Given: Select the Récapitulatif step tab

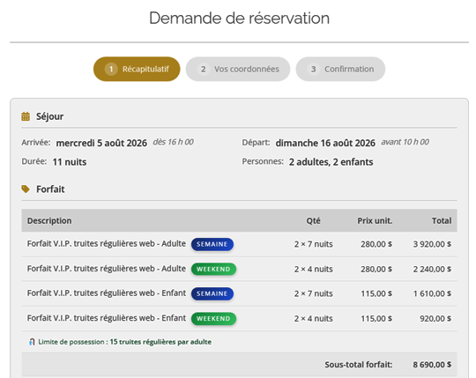Looking at the screenshot, I should click(137, 69).
